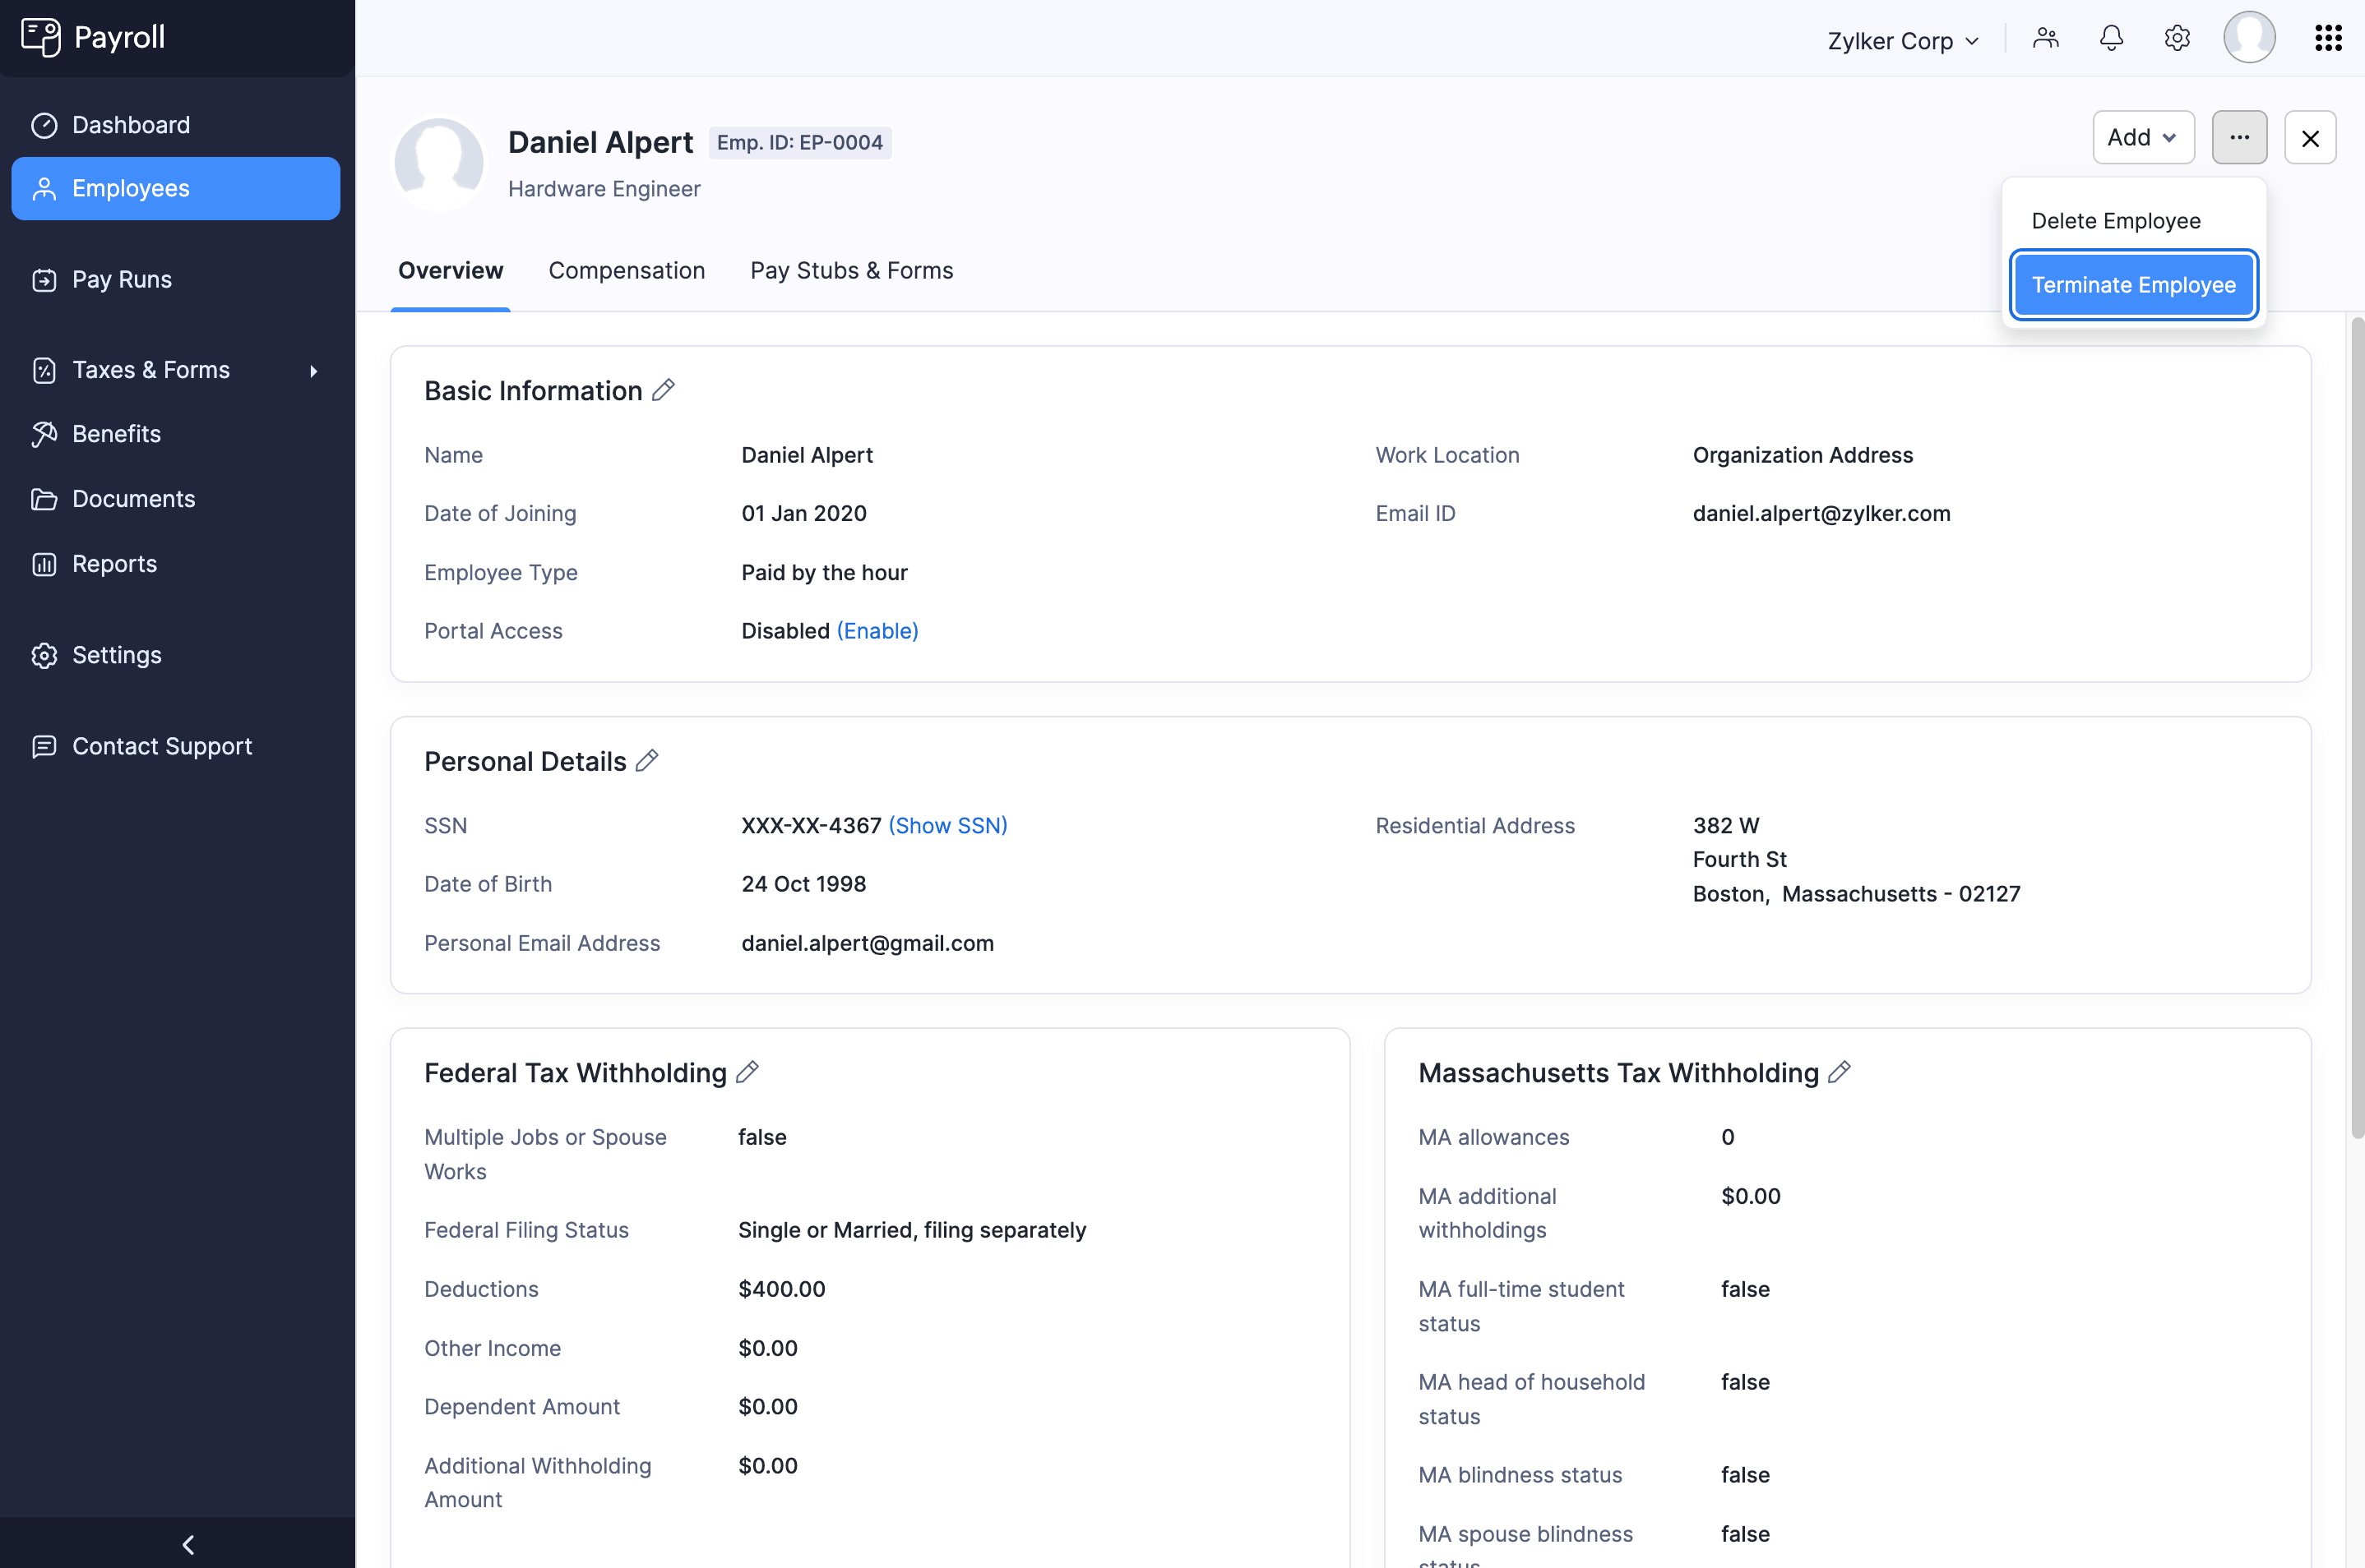The image size is (2365, 1568).
Task: Click Personal Details edit pencil
Action: tap(647, 761)
